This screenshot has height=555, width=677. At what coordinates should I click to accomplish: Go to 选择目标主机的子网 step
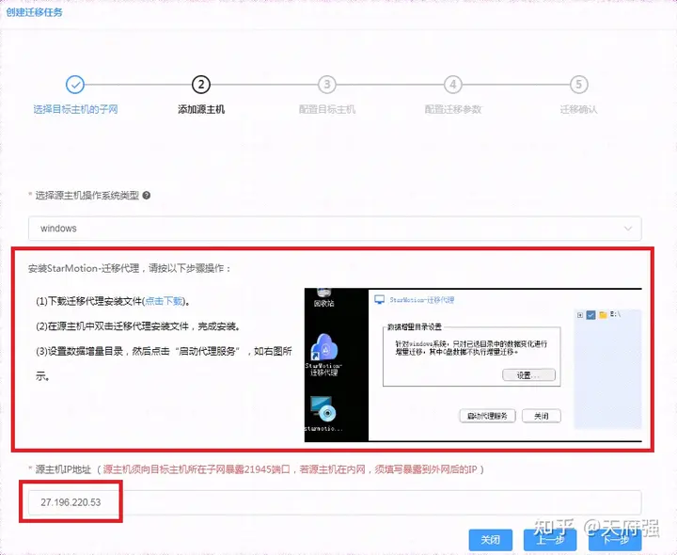[75, 109]
